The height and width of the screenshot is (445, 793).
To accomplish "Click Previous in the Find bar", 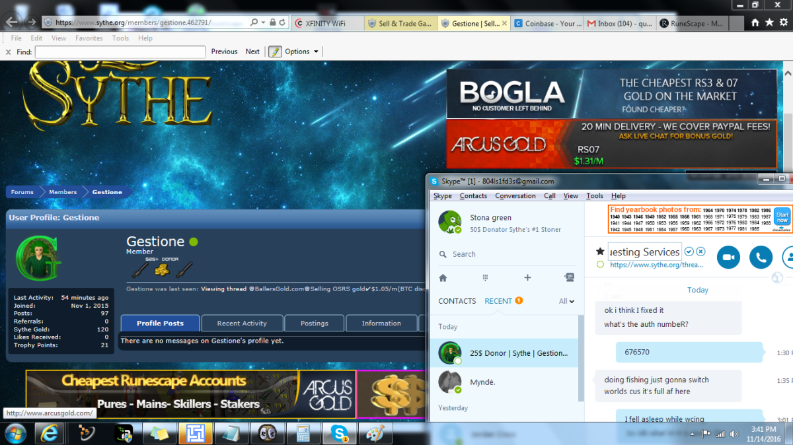I will point(224,51).
